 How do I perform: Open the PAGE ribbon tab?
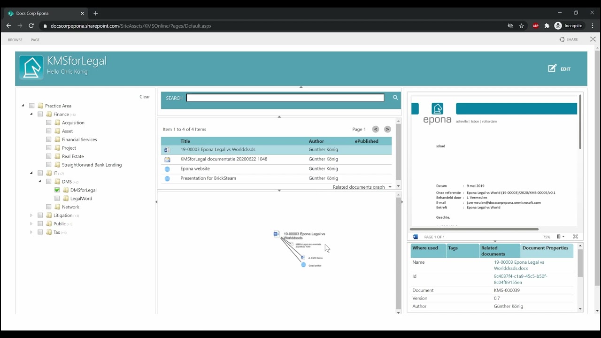tap(35, 40)
